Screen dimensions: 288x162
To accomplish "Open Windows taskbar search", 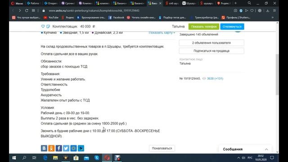I will pyautogui.click(x=24, y=158).
